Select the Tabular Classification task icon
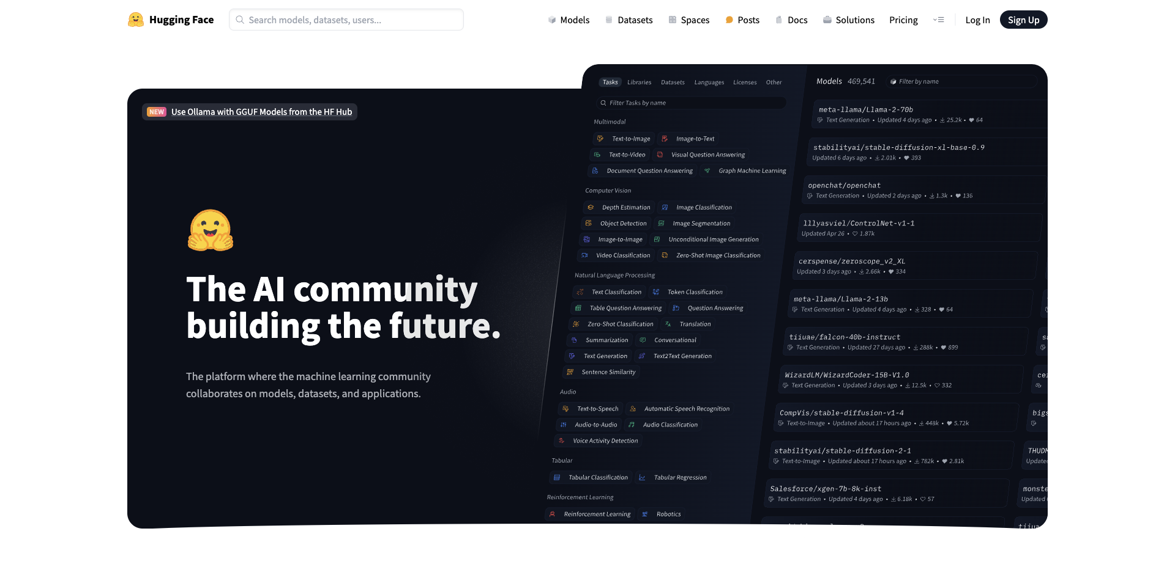1175x575 pixels. [x=557, y=477]
